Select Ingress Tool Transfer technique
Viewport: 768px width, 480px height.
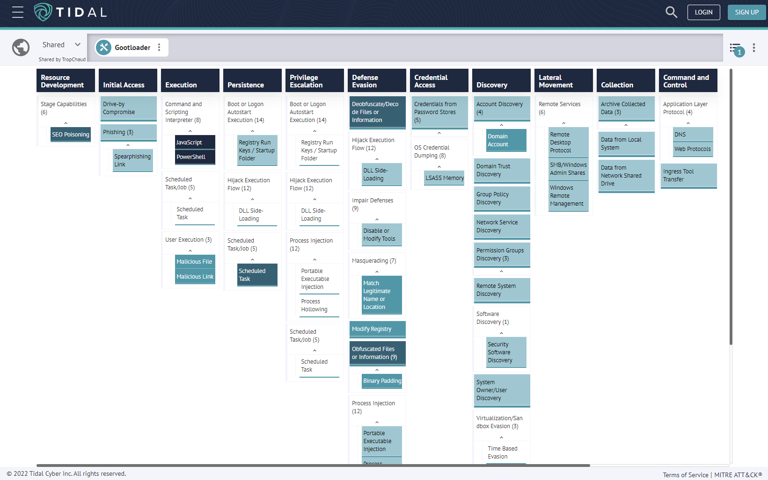(x=689, y=176)
